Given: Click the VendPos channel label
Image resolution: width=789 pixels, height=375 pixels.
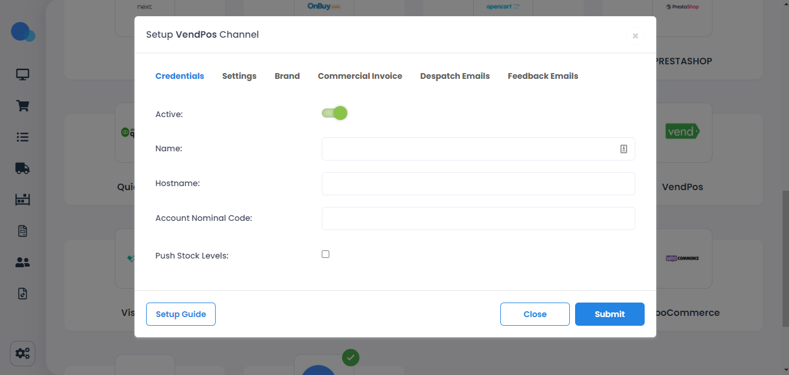Looking at the screenshot, I should 682,187.
